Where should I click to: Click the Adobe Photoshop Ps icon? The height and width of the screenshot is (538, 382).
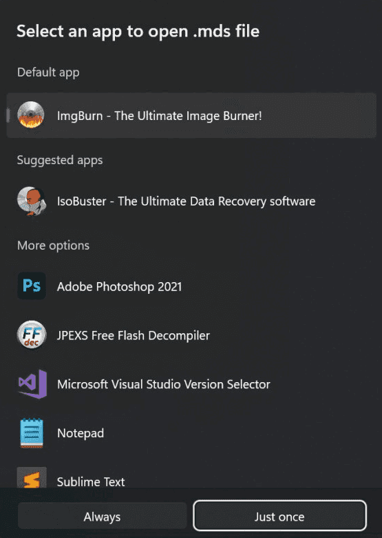point(32,286)
